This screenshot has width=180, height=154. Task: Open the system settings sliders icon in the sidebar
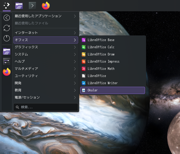pos(7,62)
